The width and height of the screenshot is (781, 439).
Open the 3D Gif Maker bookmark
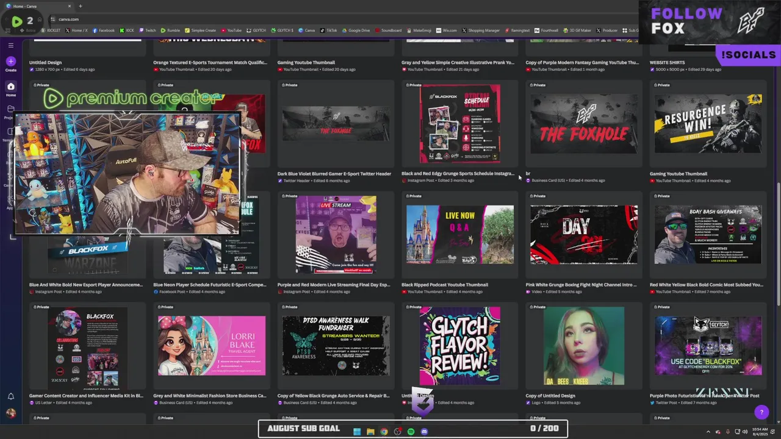(x=577, y=30)
